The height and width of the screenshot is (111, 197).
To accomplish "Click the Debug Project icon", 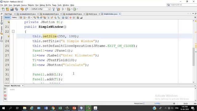I will pos(69,9).
